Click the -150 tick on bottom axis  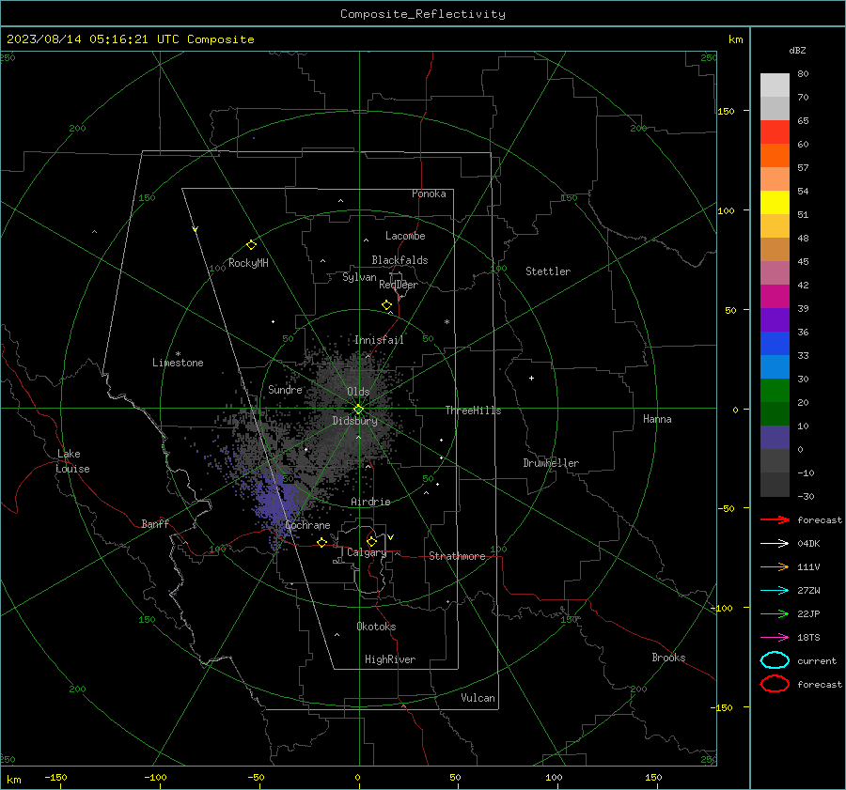coord(55,777)
